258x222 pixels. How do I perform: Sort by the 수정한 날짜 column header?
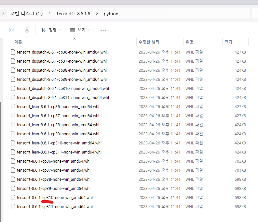point(149,42)
